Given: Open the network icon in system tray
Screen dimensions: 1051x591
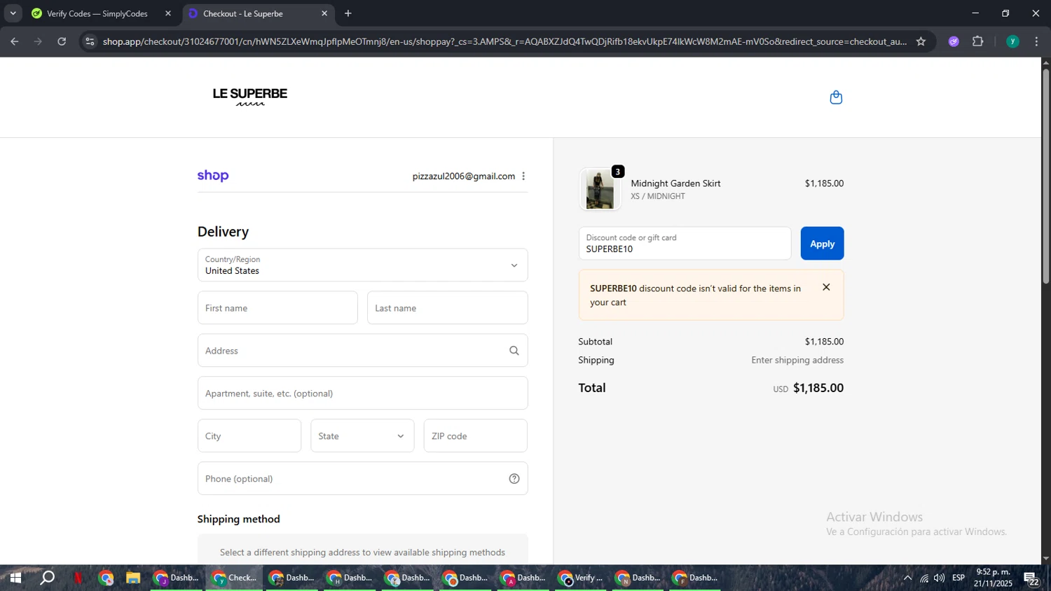Looking at the screenshot, I should tap(923, 578).
